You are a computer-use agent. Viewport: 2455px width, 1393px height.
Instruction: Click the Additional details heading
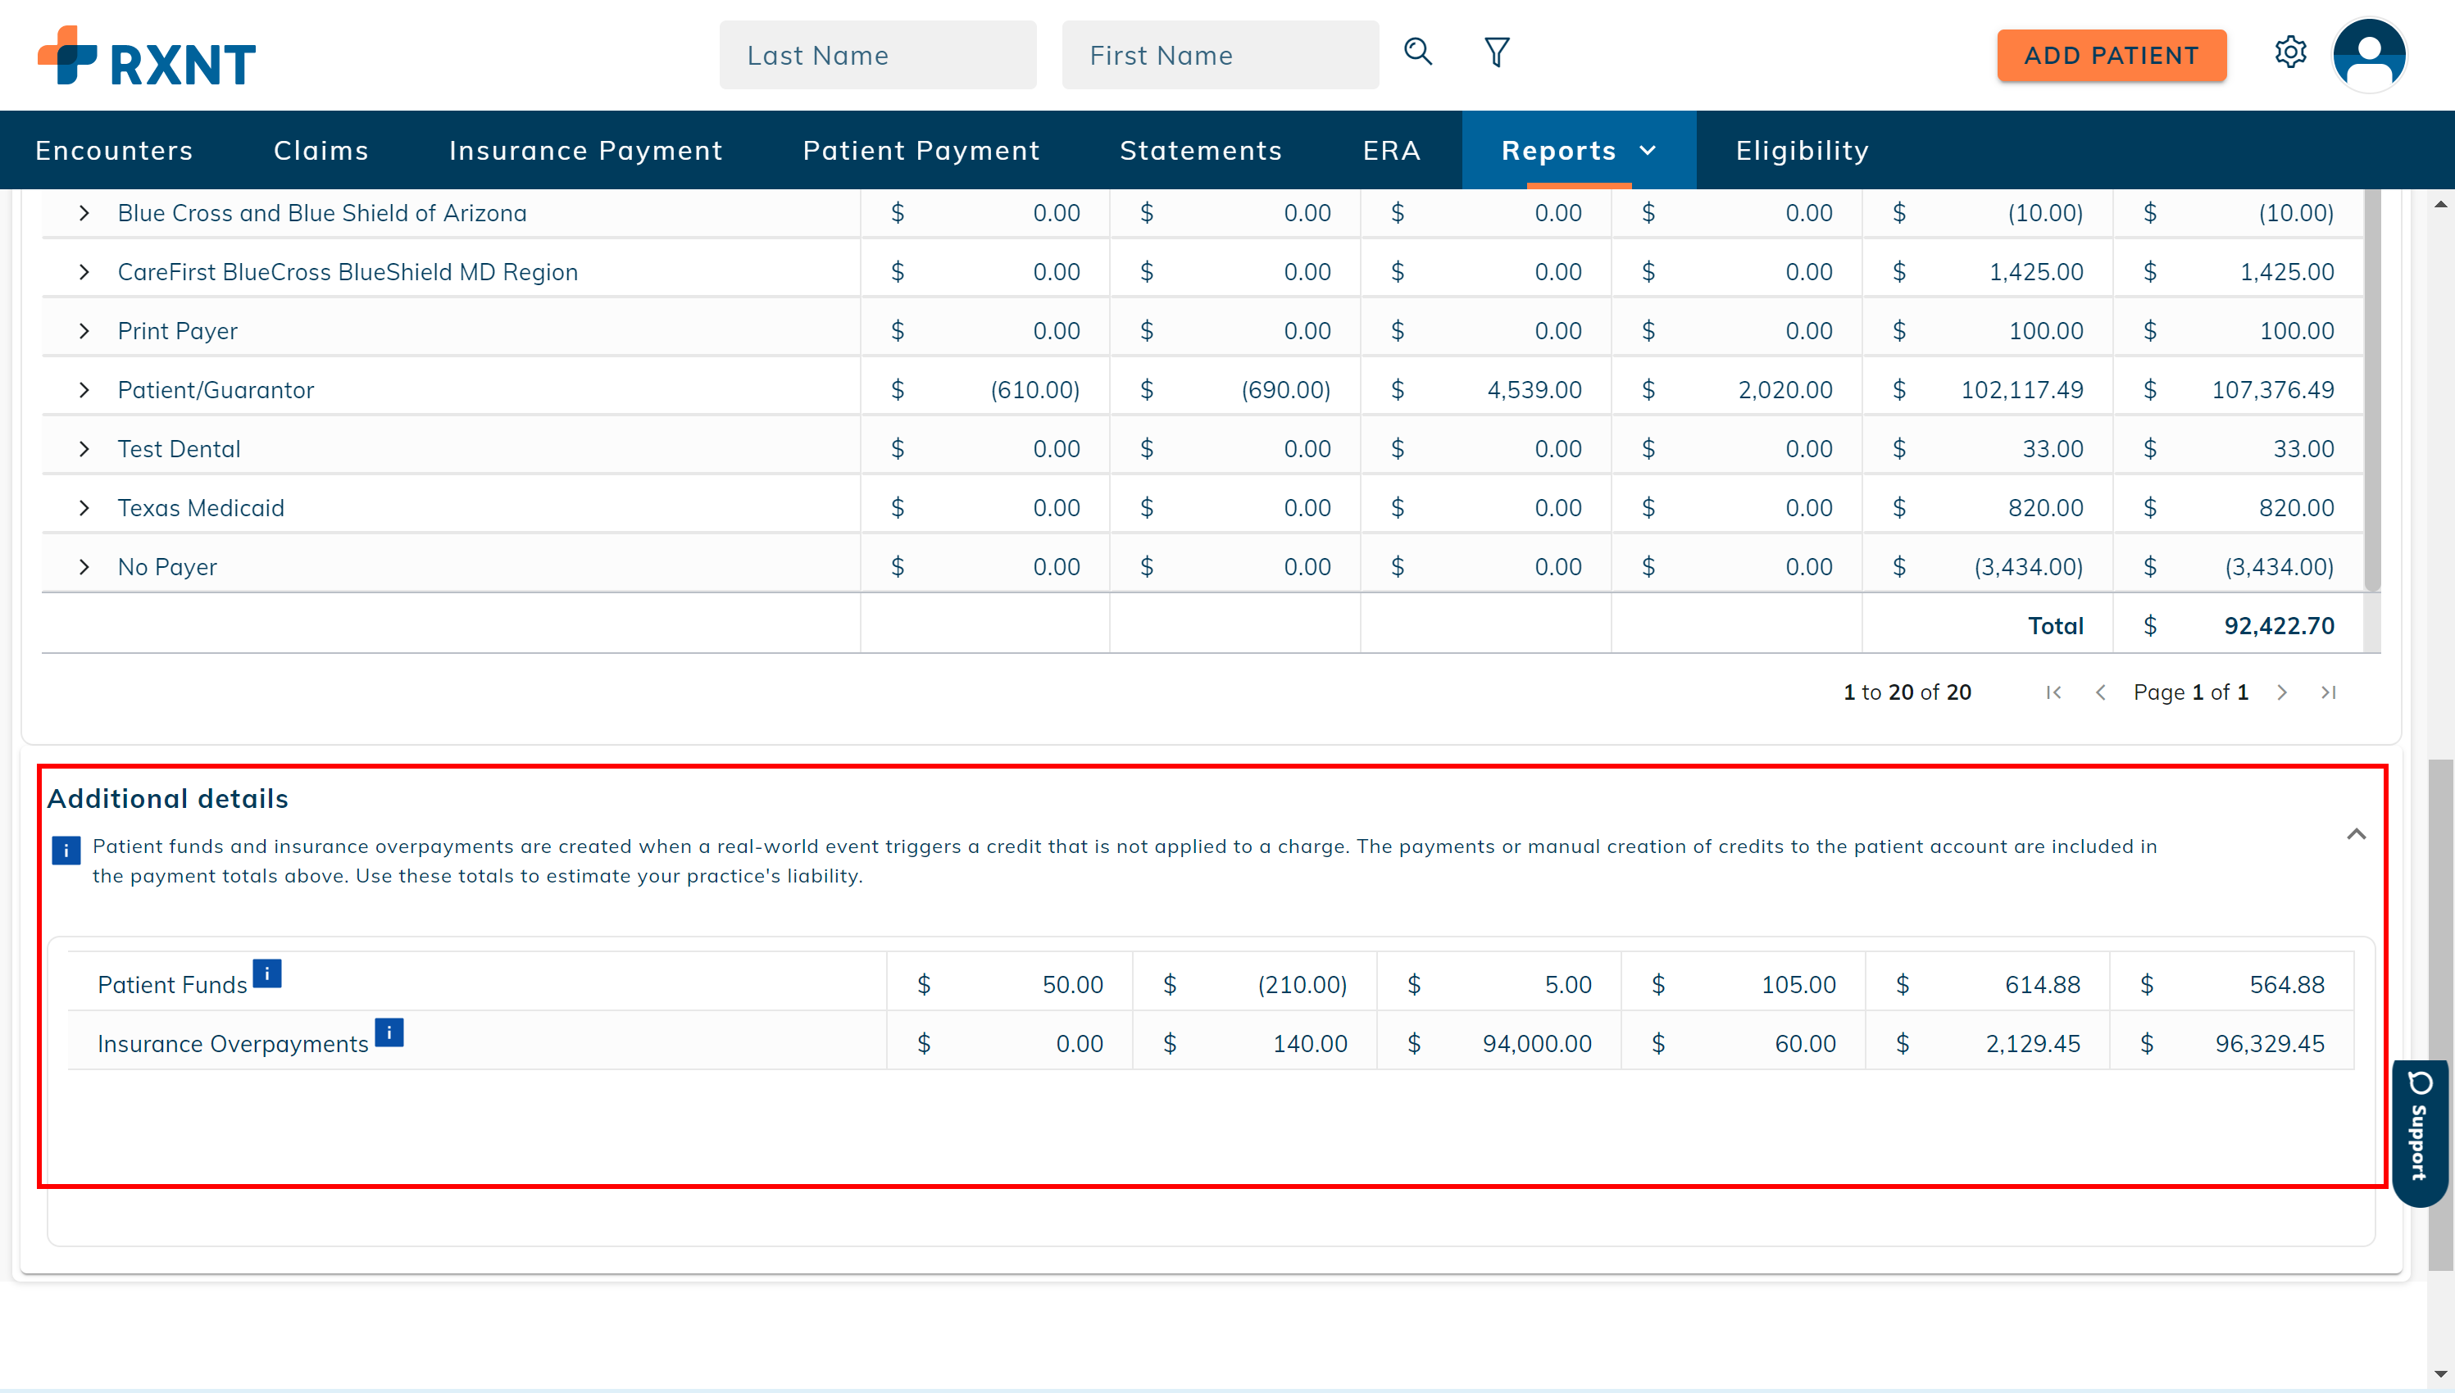coord(167,799)
